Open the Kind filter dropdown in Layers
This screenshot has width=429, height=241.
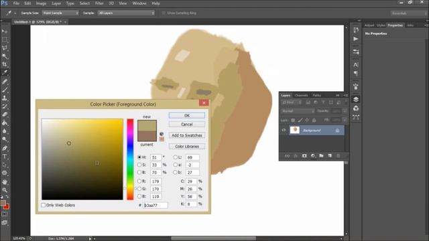(x=292, y=102)
